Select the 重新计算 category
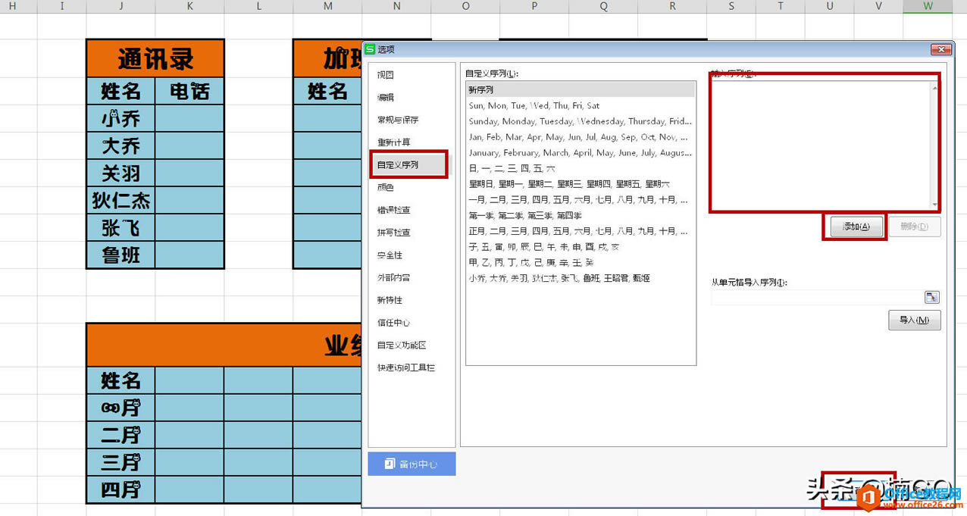967x516 pixels. [394, 142]
